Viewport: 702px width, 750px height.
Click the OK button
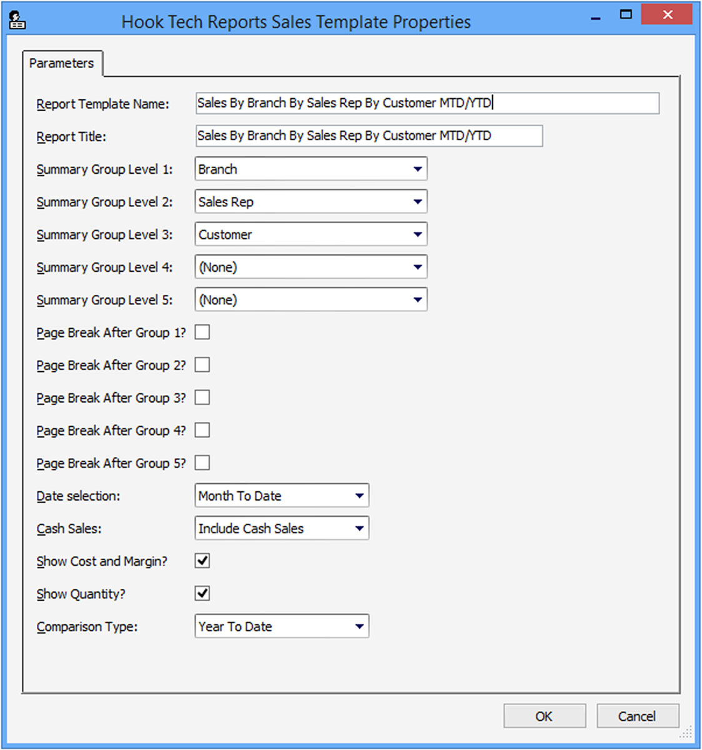(x=545, y=716)
